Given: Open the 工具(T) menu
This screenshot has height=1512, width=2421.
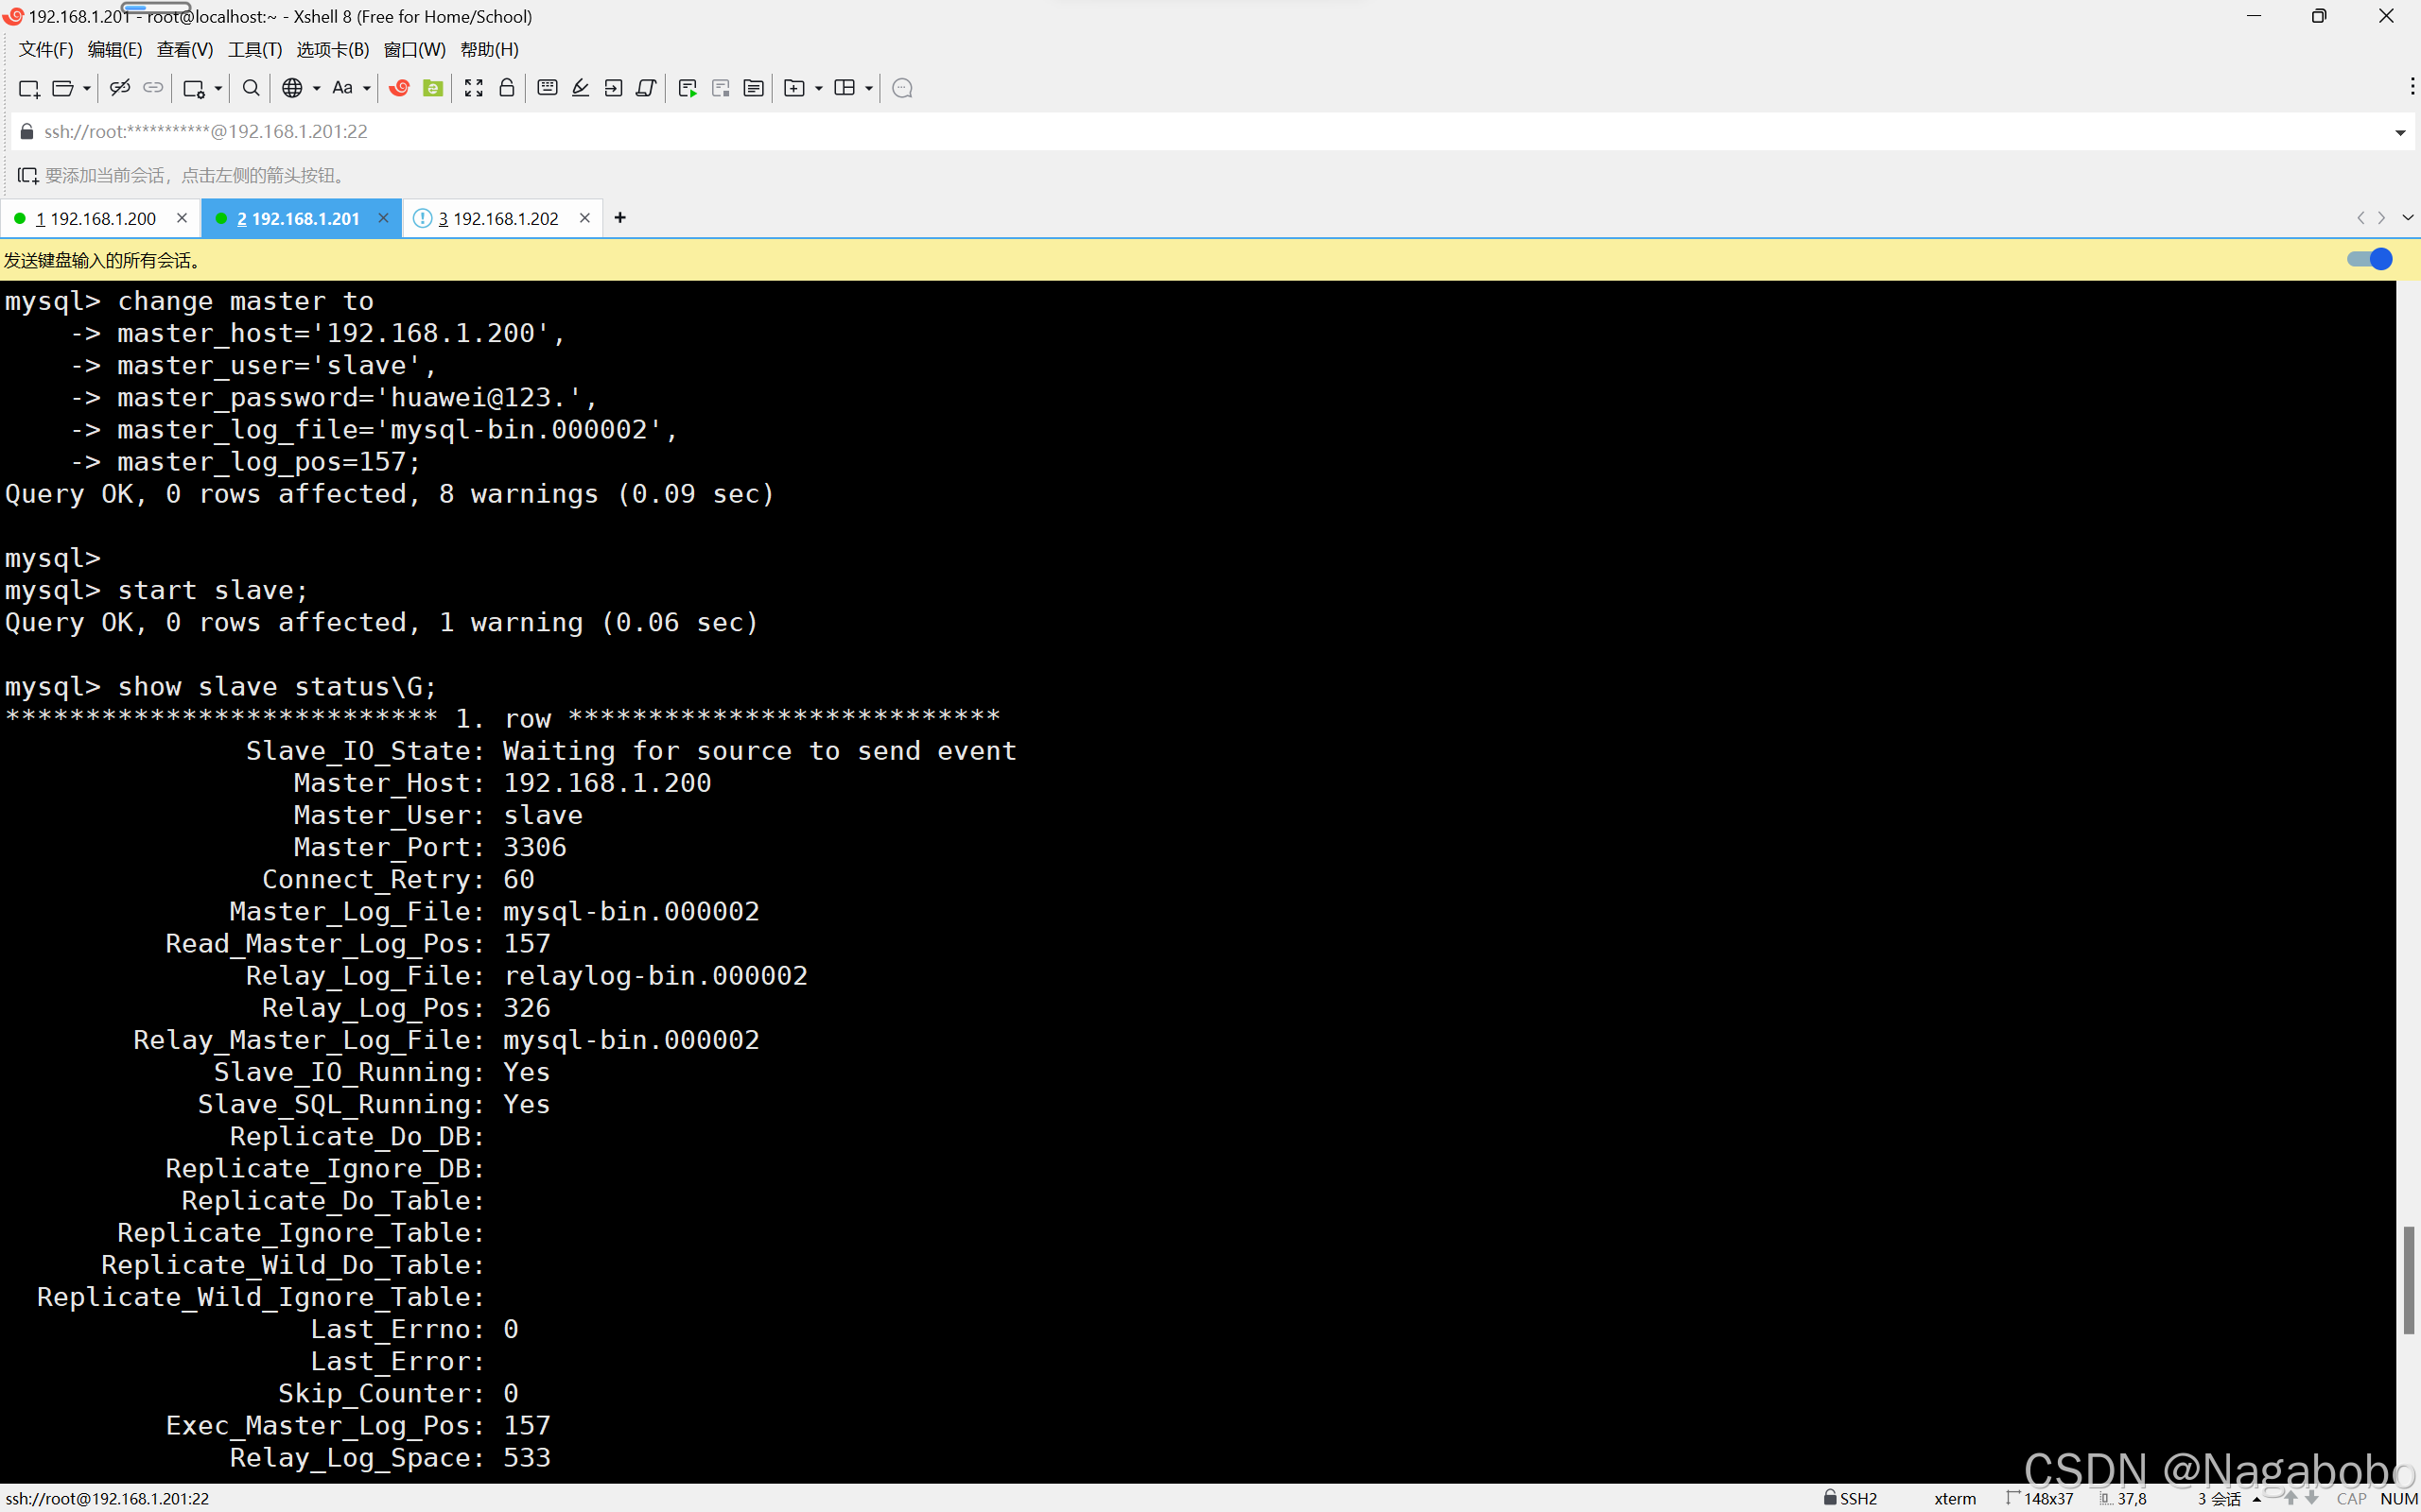Looking at the screenshot, I should pyautogui.click(x=254, y=49).
